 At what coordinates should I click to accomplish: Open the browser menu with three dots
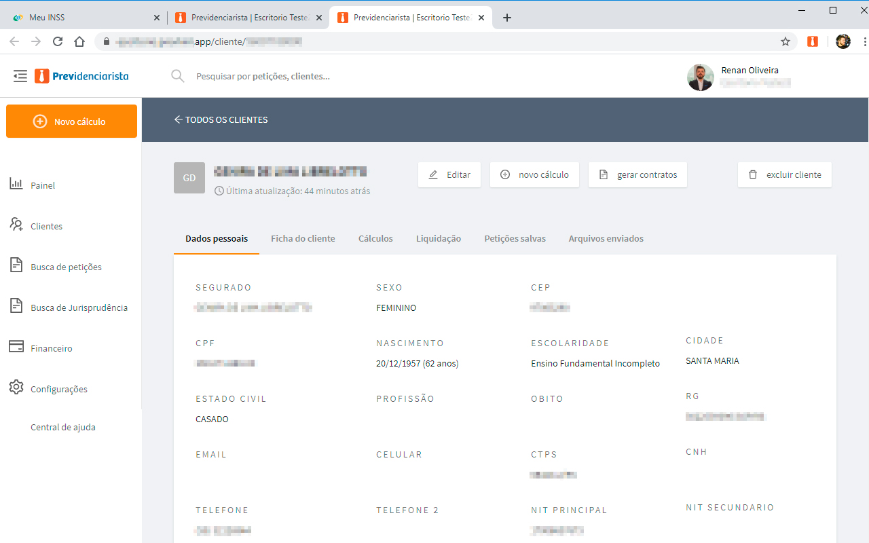click(x=863, y=41)
